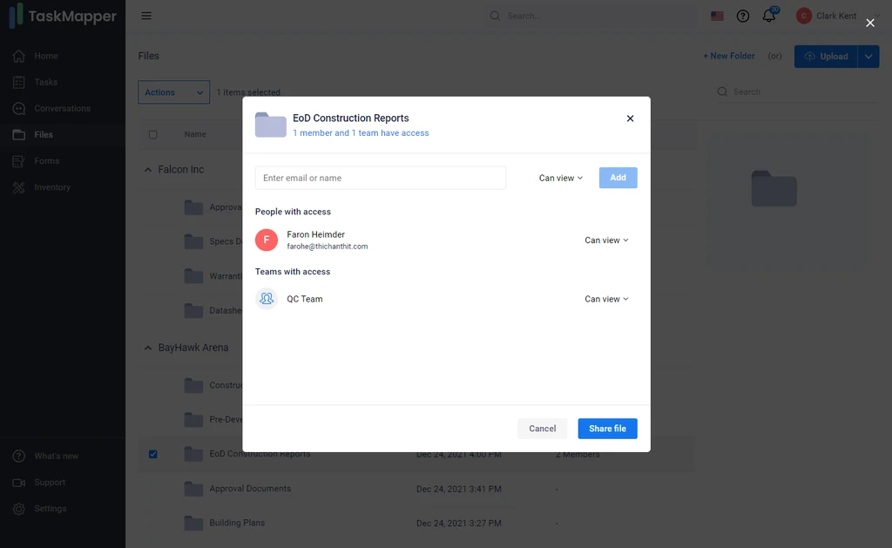The width and height of the screenshot is (892, 548).
Task: Click the overlay close X at top right
Action: (x=870, y=23)
